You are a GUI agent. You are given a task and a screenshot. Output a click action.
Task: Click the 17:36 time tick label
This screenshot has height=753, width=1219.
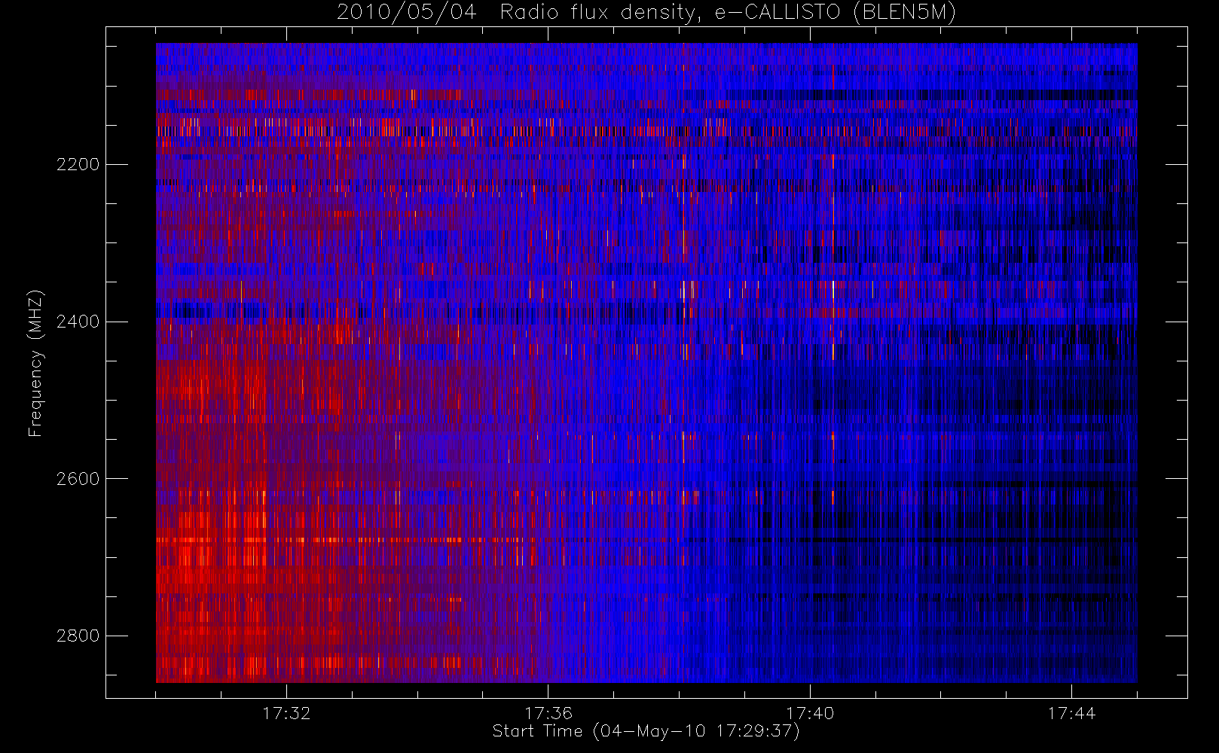[x=548, y=713]
